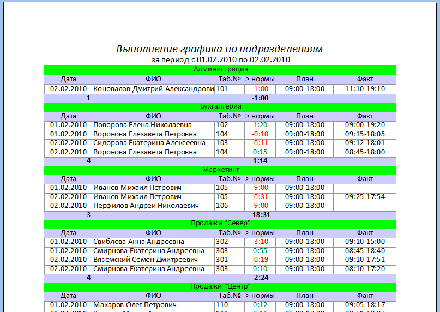Click 'Сидорова Екатерина Алексеевна' name cell
Image resolution: width=440 pixels, height=312 pixels.
tap(153, 143)
